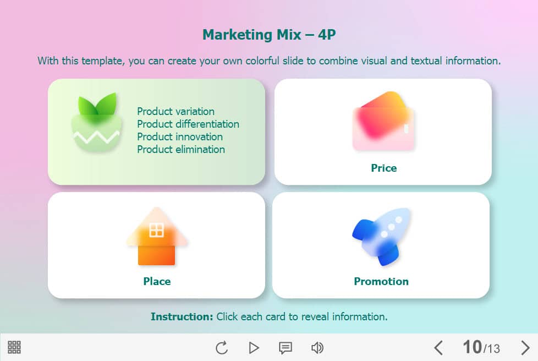This screenshot has width=538, height=361.
Task: Click the pink wallet Price icon
Action: coord(383,122)
